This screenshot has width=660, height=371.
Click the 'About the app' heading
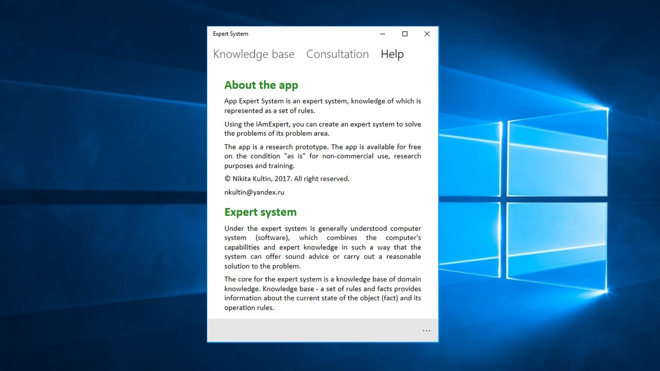point(261,85)
